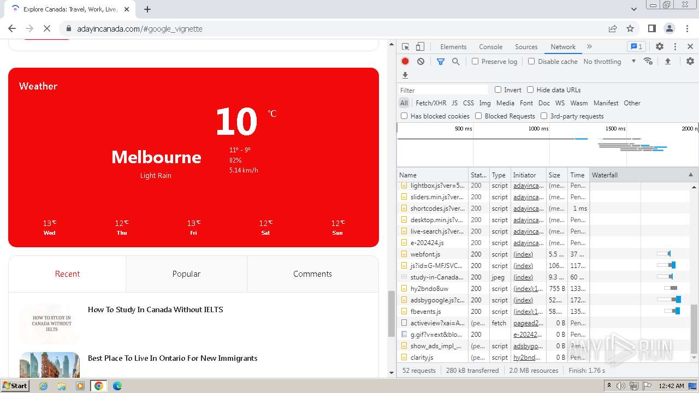Open network settings gear icon

(690, 62)
